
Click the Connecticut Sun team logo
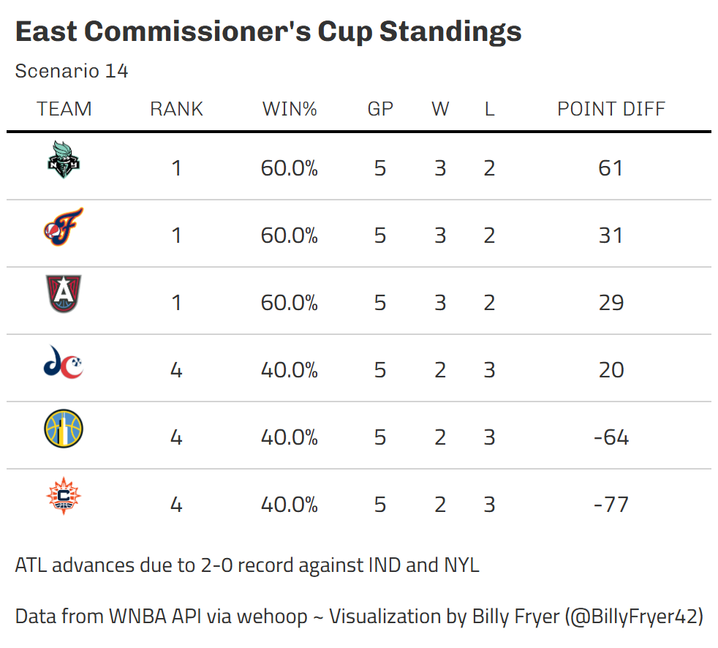(64, 497)
